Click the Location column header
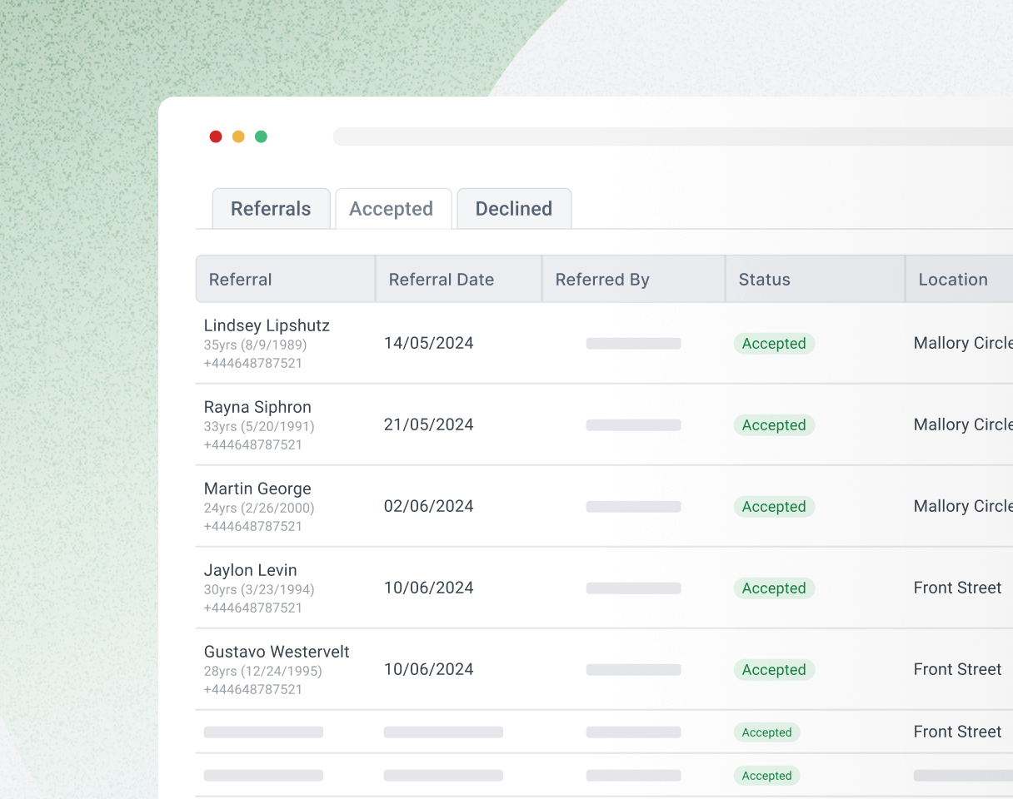The image size is (1013, 799). click(x=953, y=280)
